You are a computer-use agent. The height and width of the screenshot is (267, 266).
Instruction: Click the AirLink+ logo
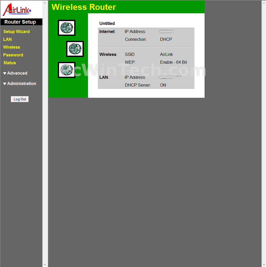[x=17, y=10]
